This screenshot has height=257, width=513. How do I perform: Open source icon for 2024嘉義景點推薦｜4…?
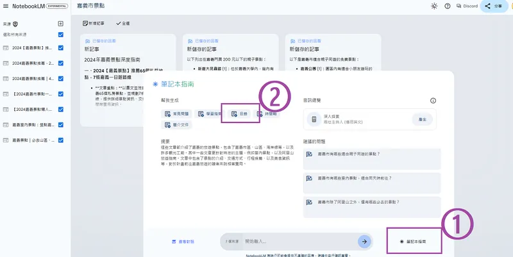click(x=6, y=78)
